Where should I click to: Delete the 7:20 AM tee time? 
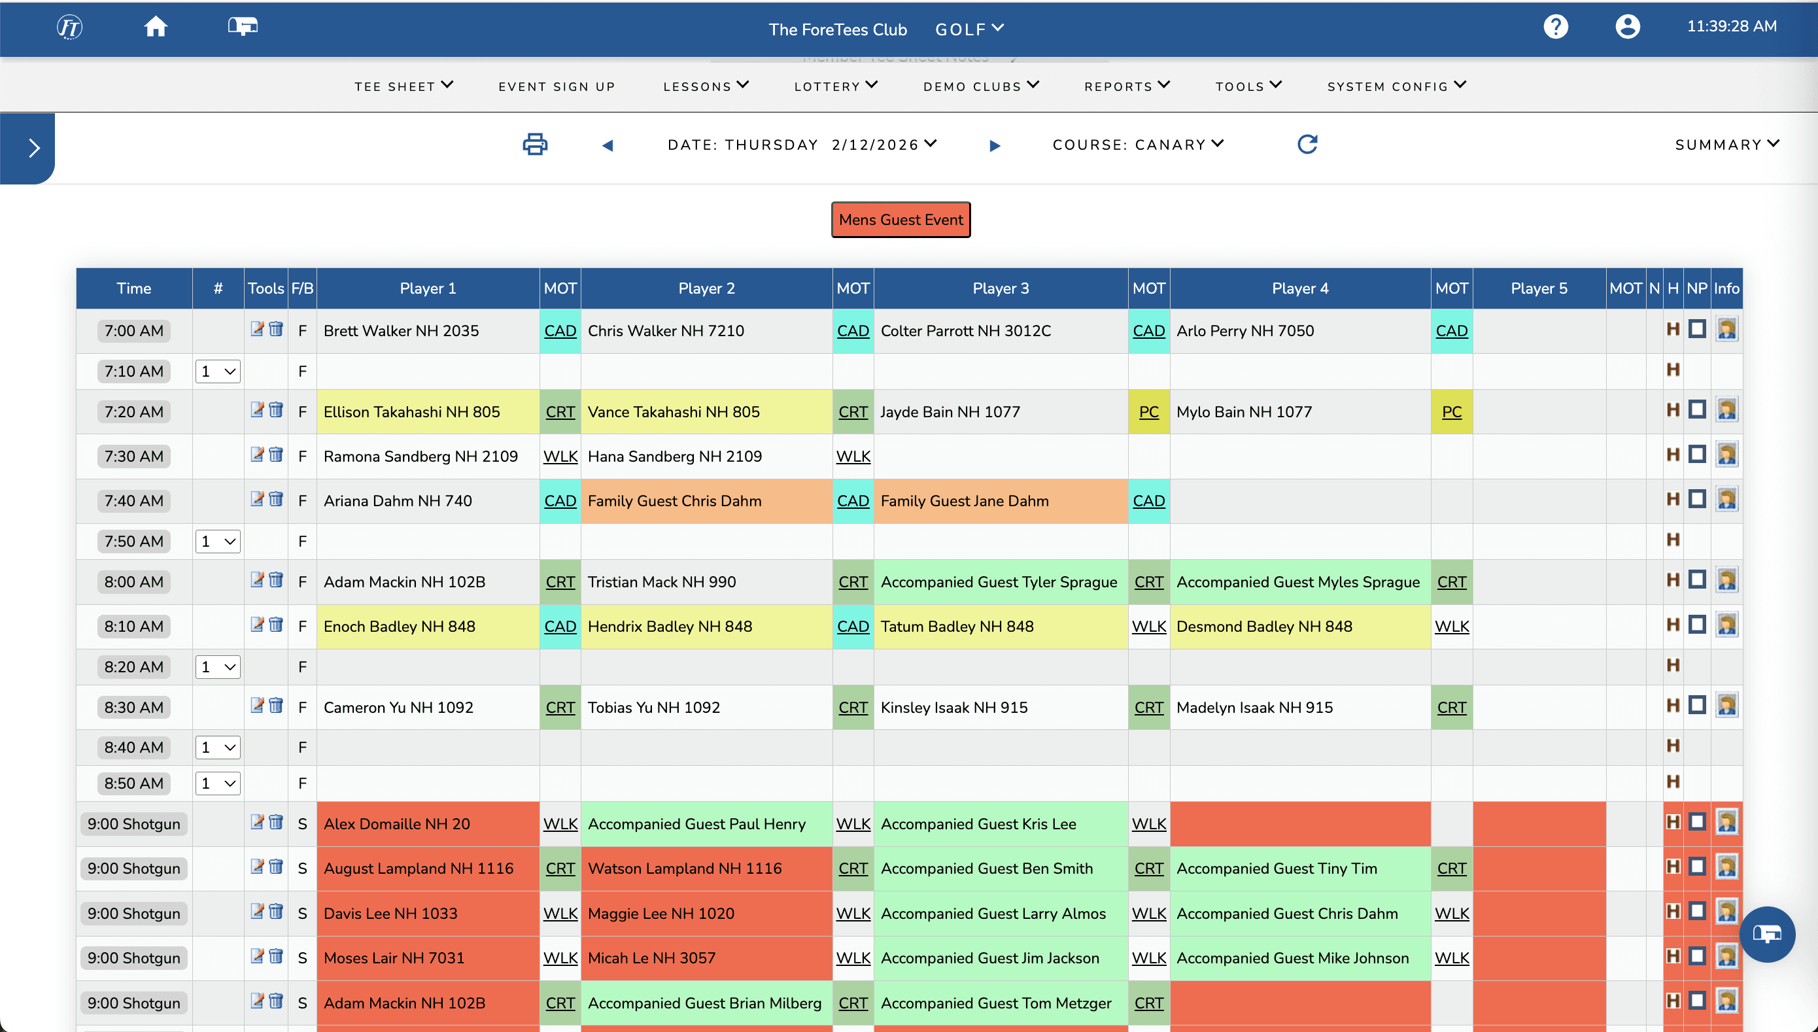pos(277,409)
